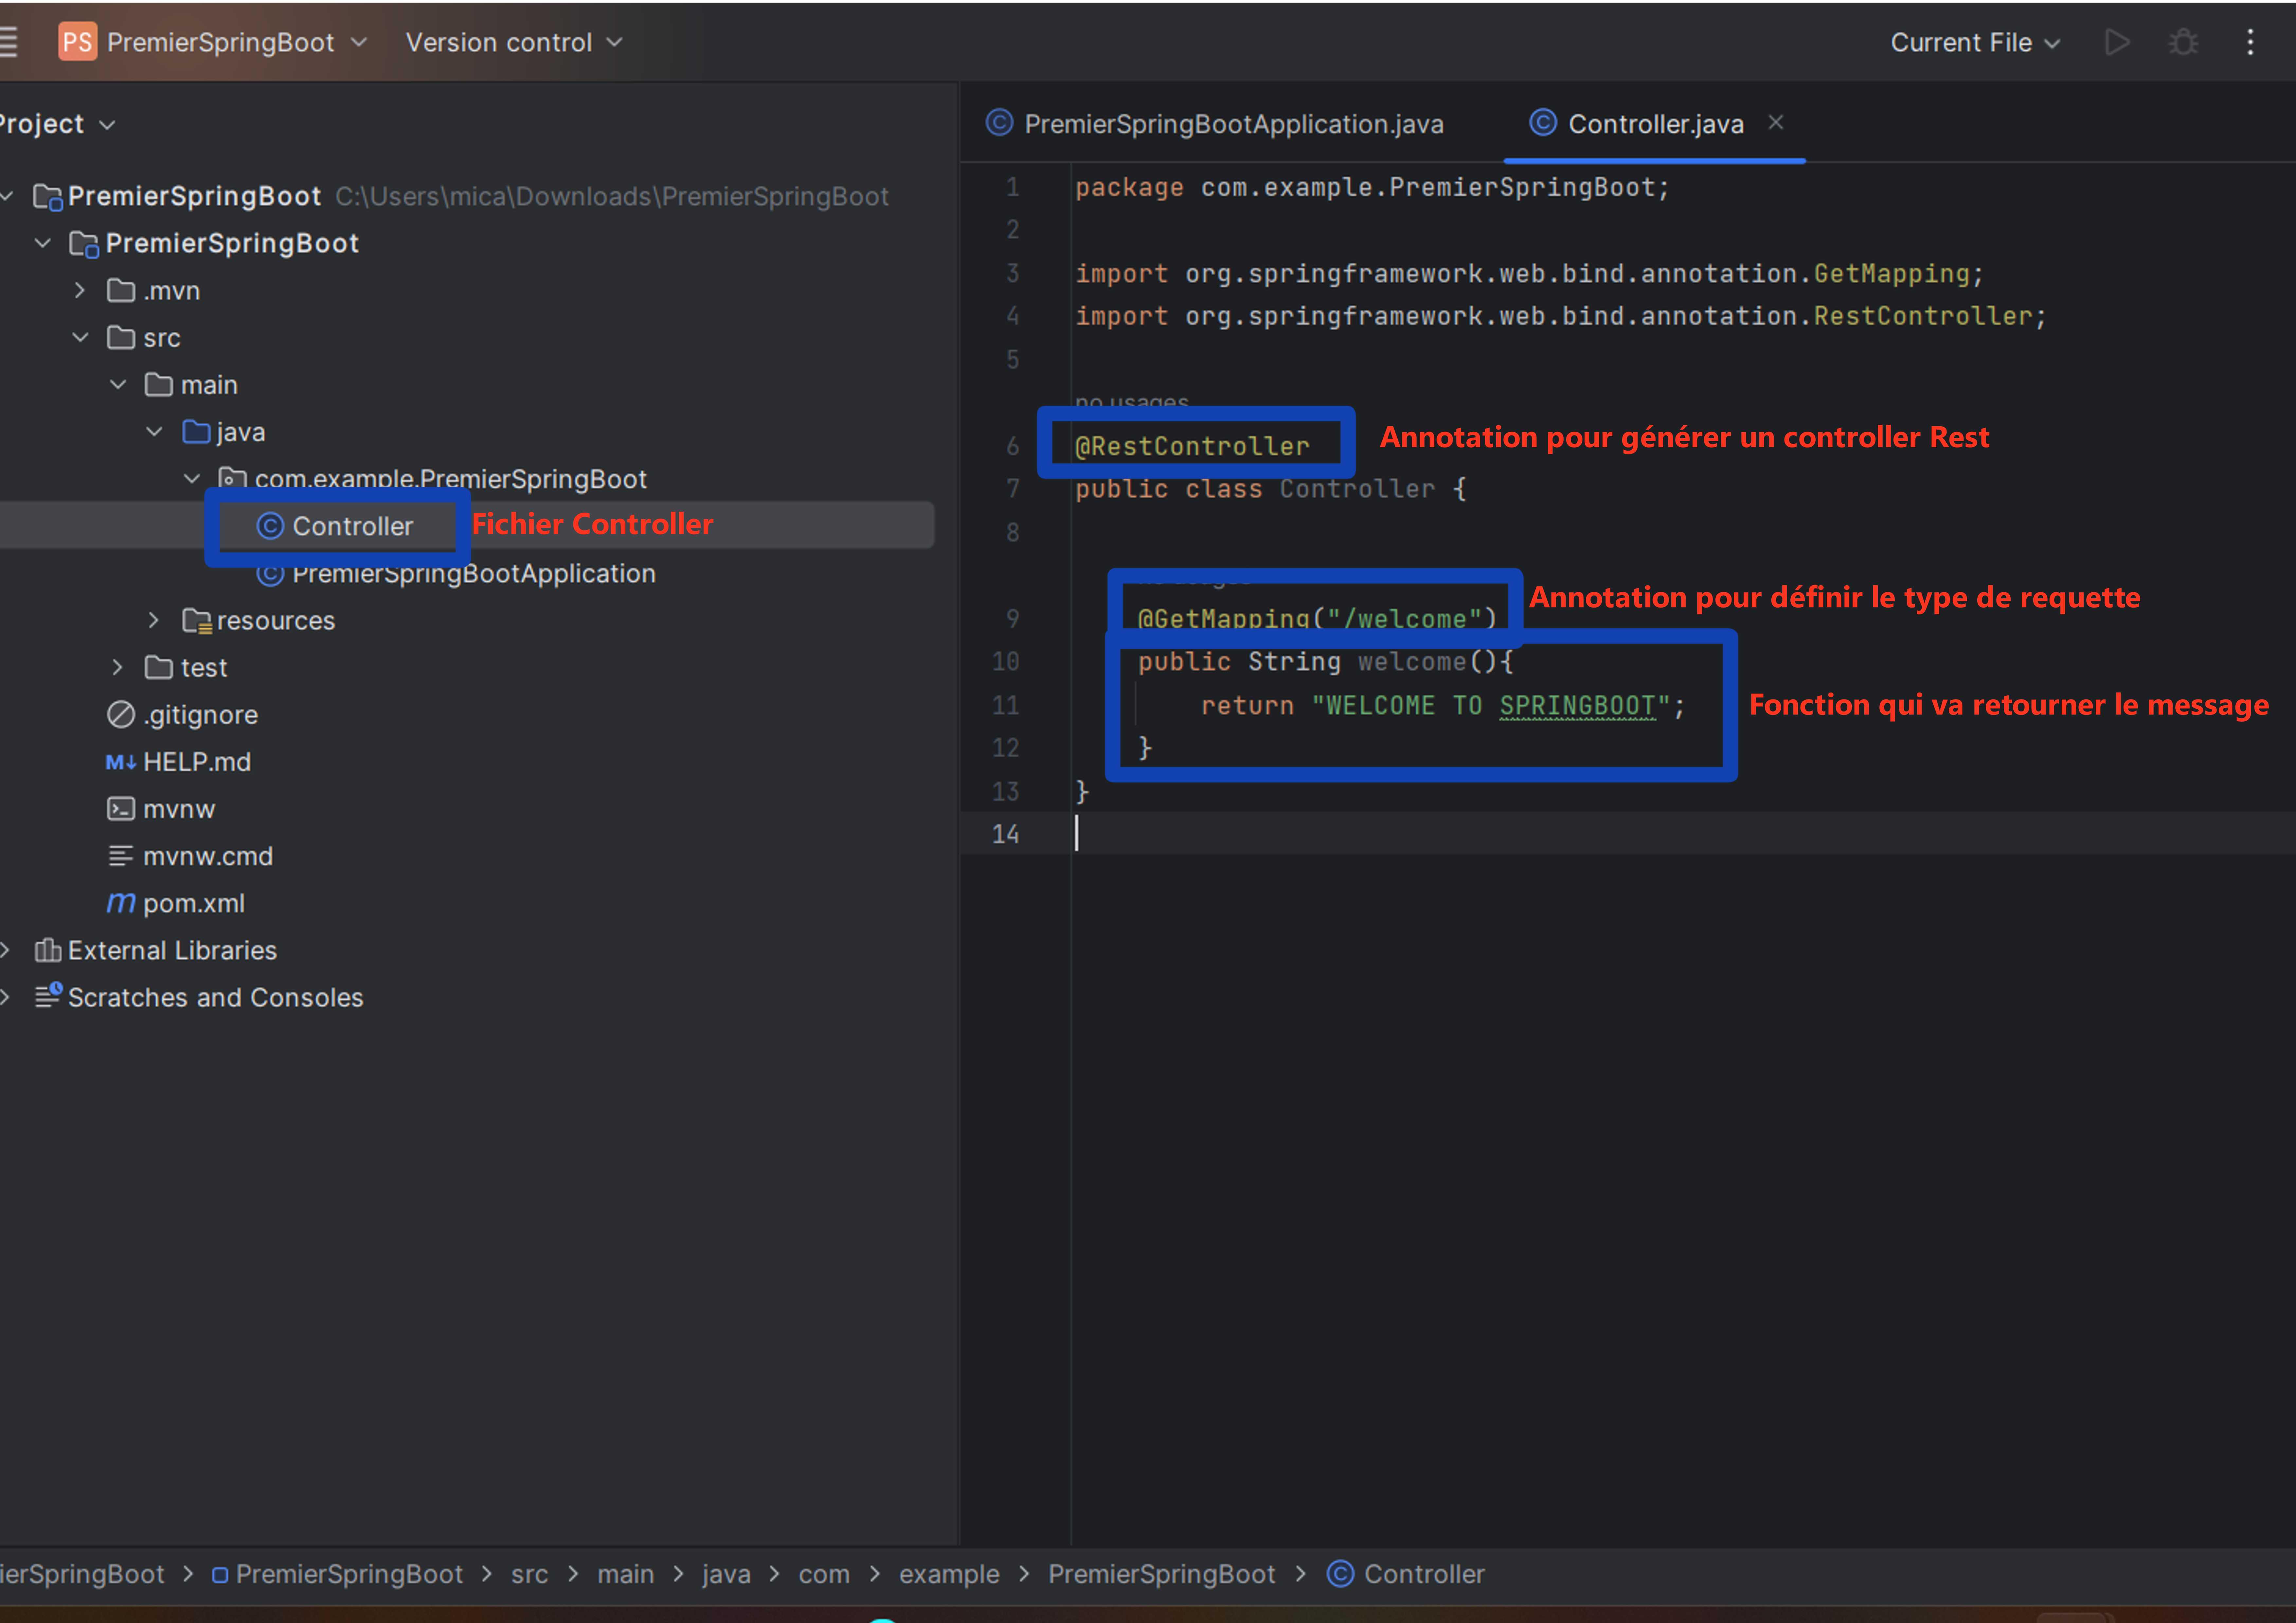The width and height of the screenshot is (2296, 1623).
Task: Click the main folder icon
Action: (159, 385)
